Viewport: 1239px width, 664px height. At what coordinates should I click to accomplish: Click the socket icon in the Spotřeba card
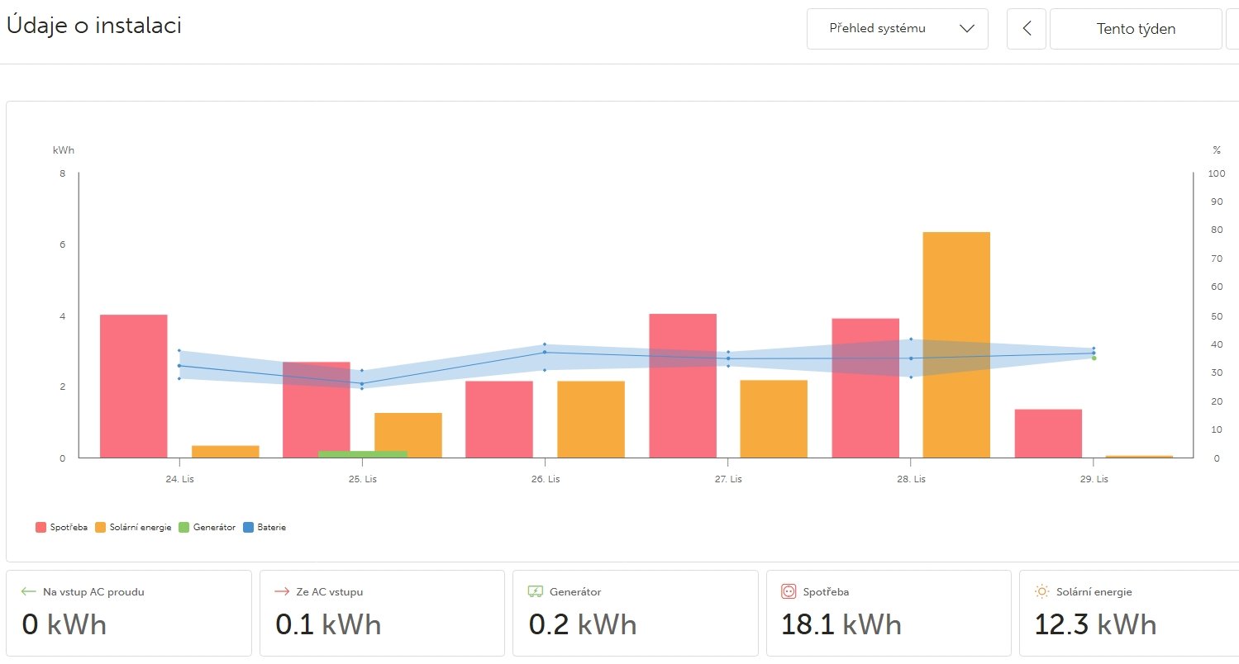[788, 591]
